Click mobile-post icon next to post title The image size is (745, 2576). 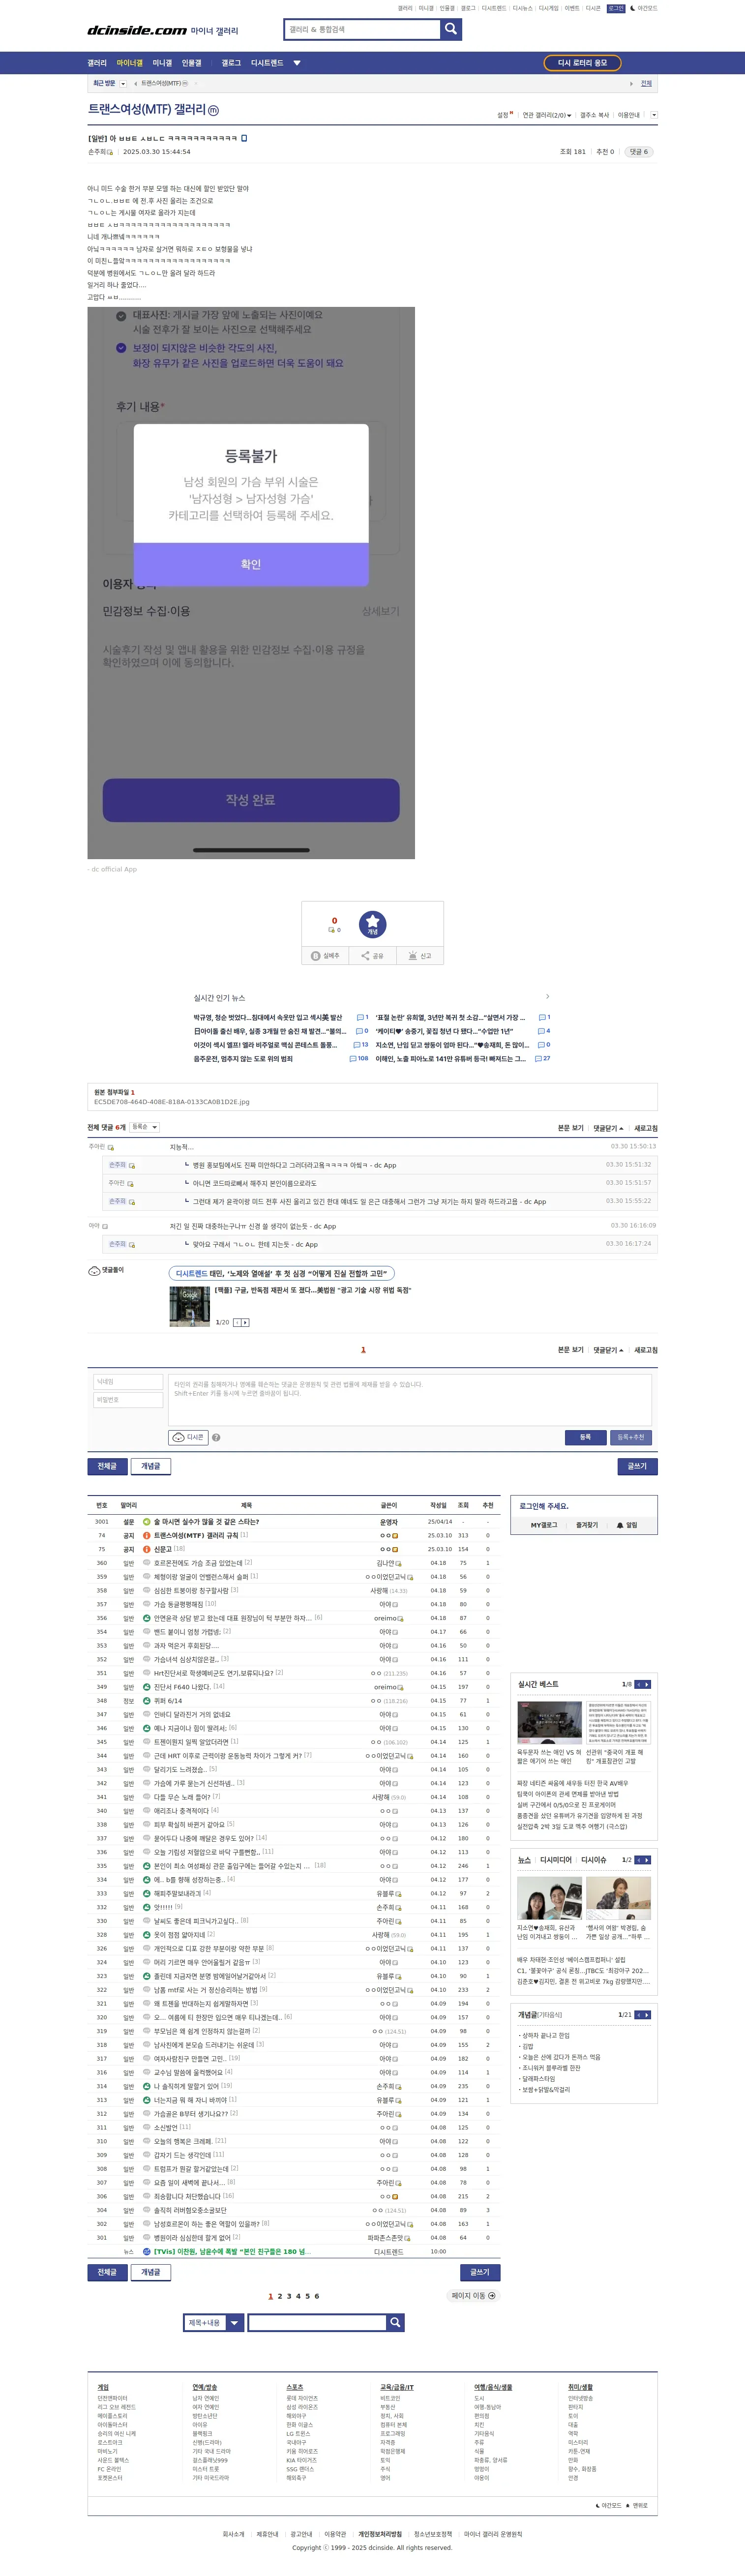(244, 138)
